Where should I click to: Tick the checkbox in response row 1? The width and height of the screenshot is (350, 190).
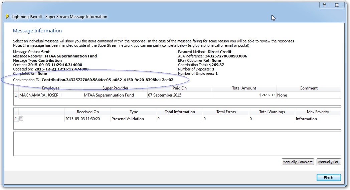[21, 119]
